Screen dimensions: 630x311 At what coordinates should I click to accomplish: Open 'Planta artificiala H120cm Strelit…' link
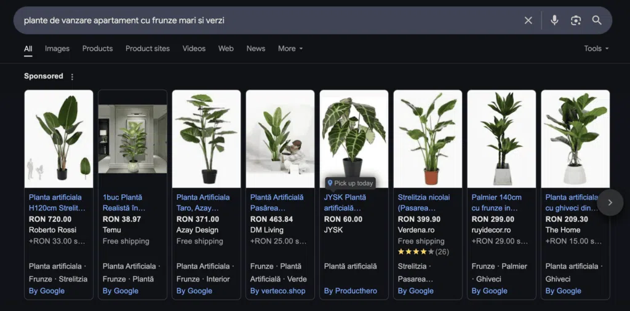(x=57, y=203)
